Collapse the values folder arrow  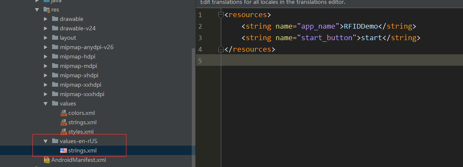pyautogui.click(x=45, y=103)
